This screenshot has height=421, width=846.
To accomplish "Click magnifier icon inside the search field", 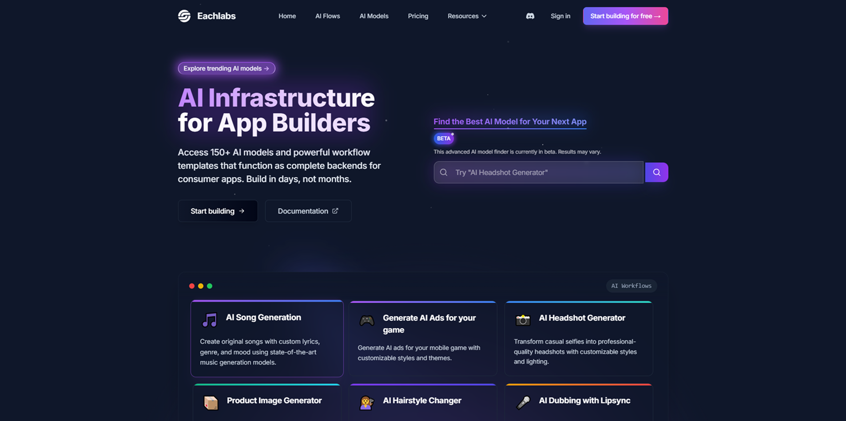I will [x=444, y=172].
